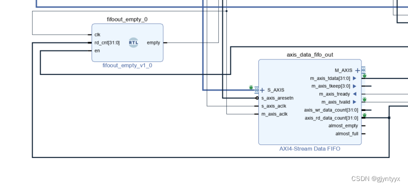Image resolution: width=408 pixels, height=187 pixels.
Task: Select the axis_wr_data_count[31:0] pin
Action: (x=331, y=110)
